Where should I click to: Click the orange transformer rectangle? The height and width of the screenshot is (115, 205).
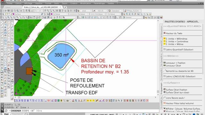tap(29, 71)
